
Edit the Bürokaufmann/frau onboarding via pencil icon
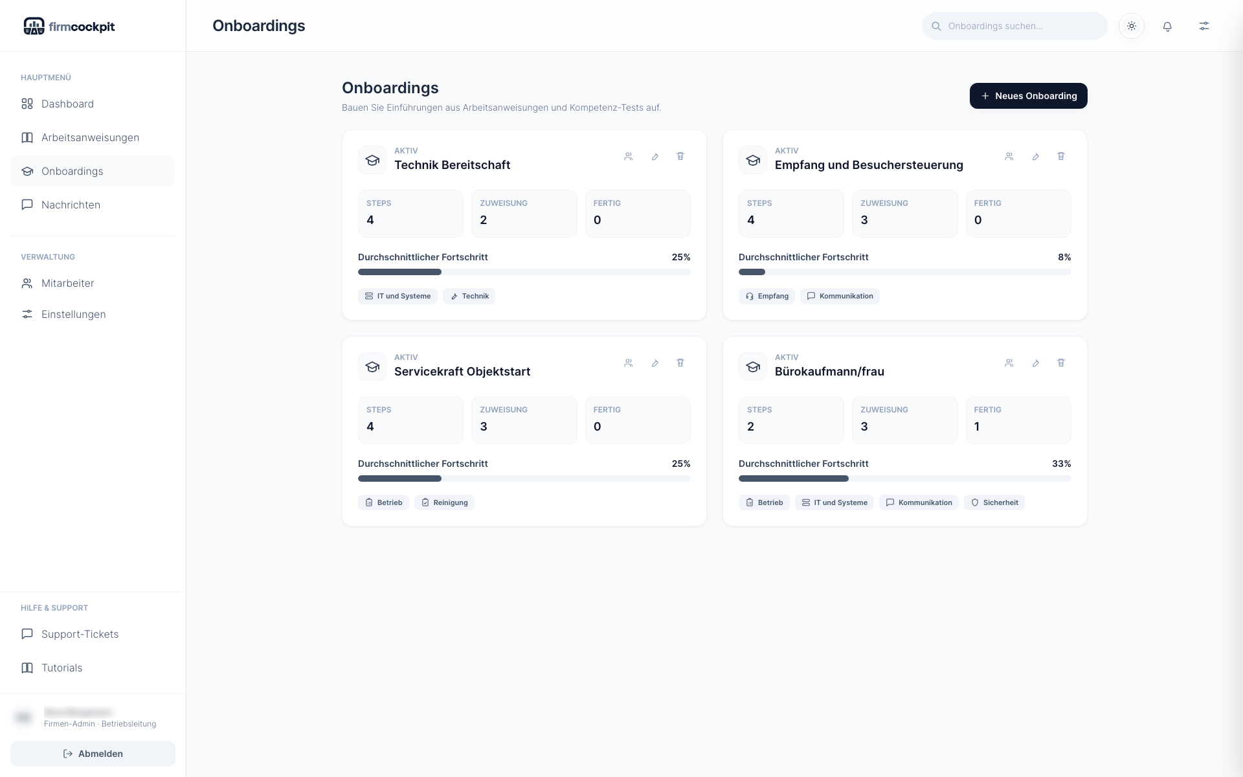(x=1035, y=363)
